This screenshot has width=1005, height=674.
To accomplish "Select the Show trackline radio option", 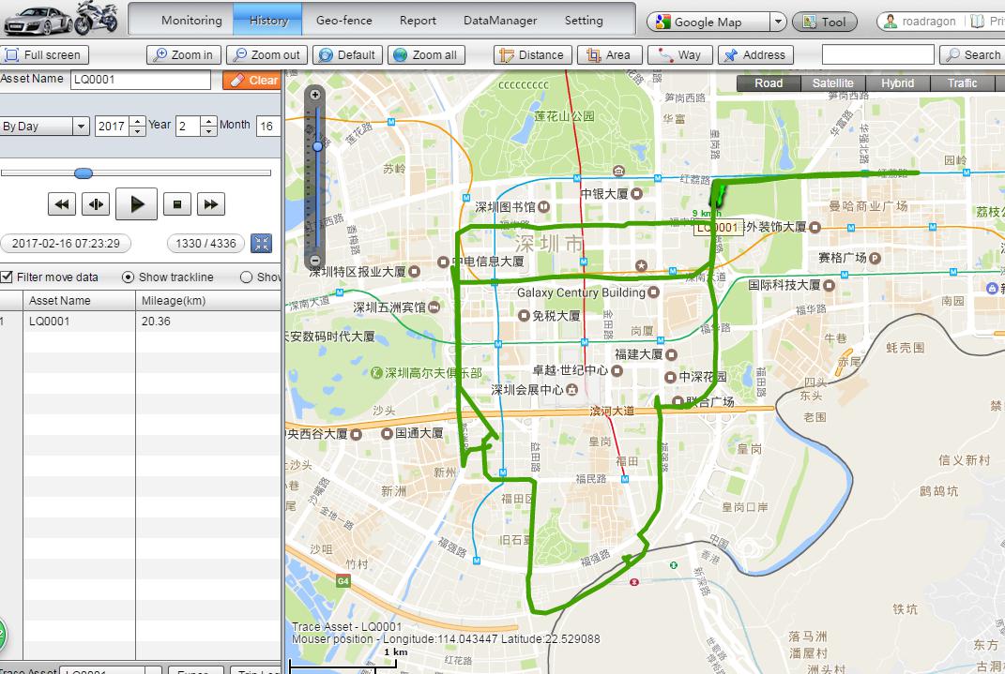I will [129, 277].
